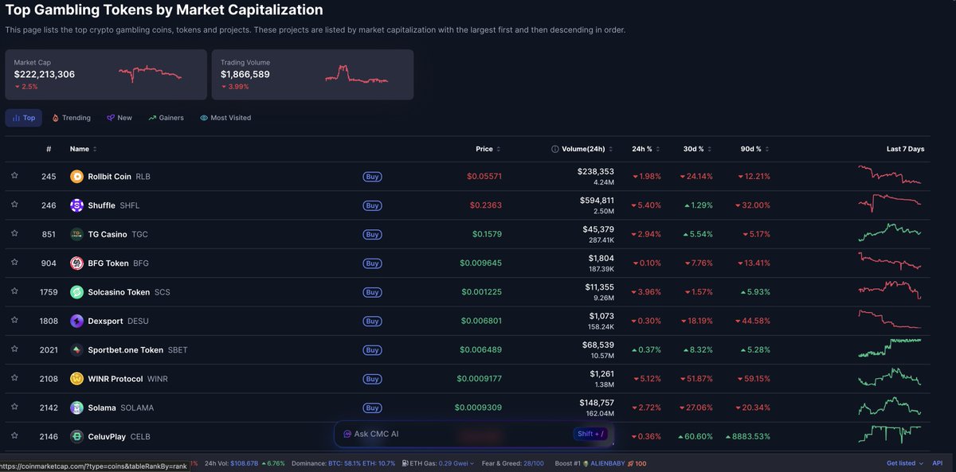
Task: Click Solcasino Token price $0.001225
Action: point(482,292)
